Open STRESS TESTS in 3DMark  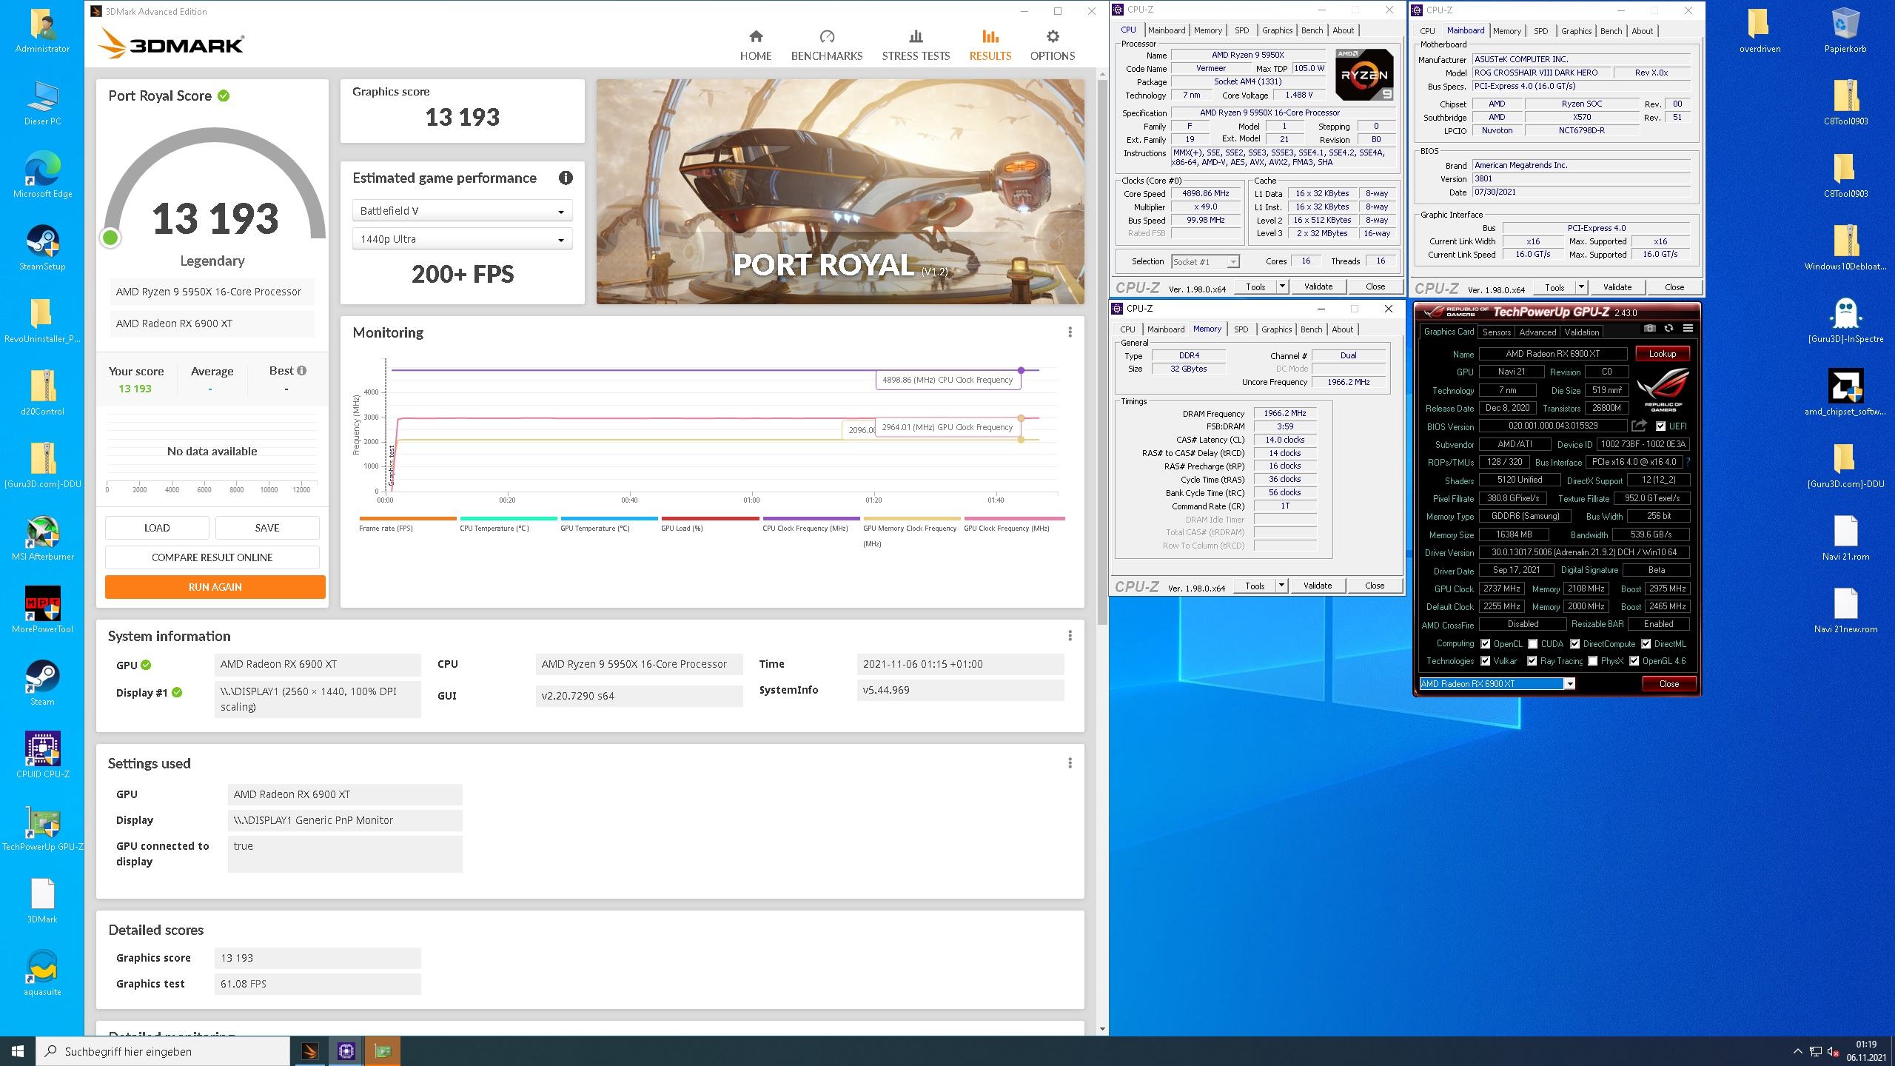[x=916, y=45]
